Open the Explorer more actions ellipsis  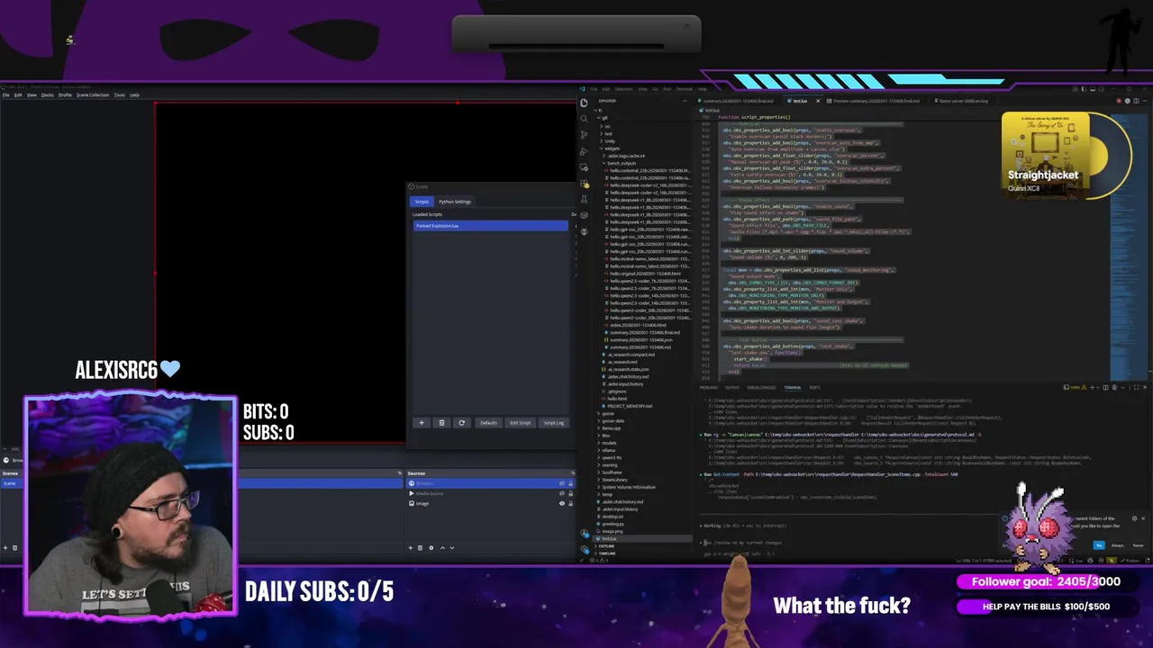[x=685, y=101]
